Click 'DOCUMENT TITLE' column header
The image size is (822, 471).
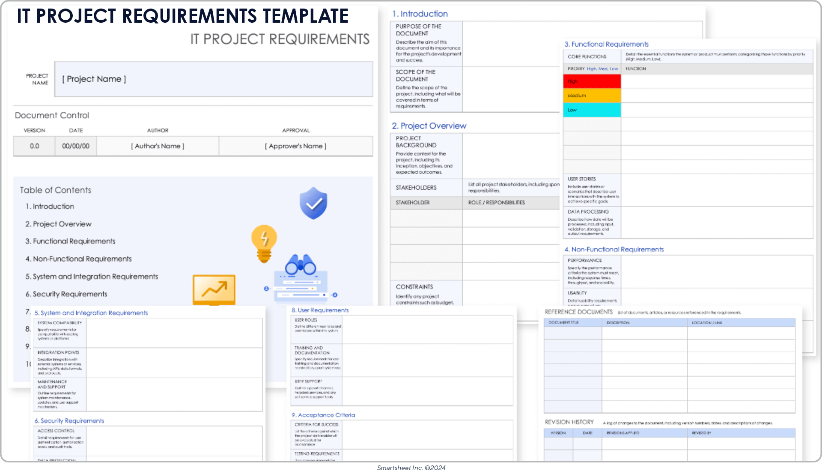[x=563, y=322]
